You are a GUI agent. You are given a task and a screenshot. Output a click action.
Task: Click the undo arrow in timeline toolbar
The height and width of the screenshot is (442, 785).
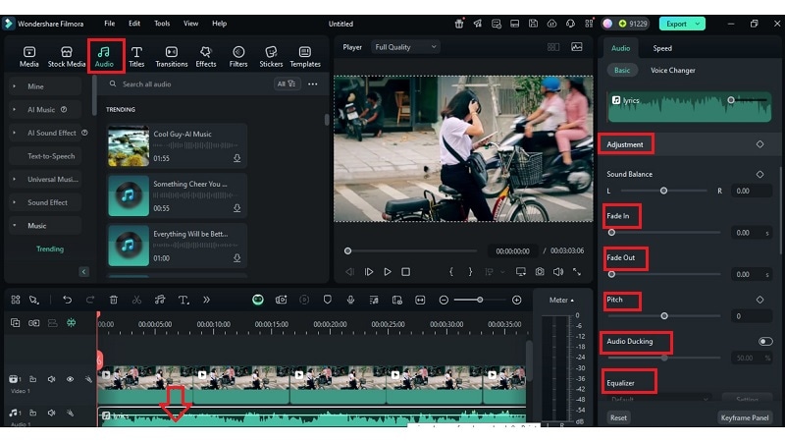[x=67, y=300]
